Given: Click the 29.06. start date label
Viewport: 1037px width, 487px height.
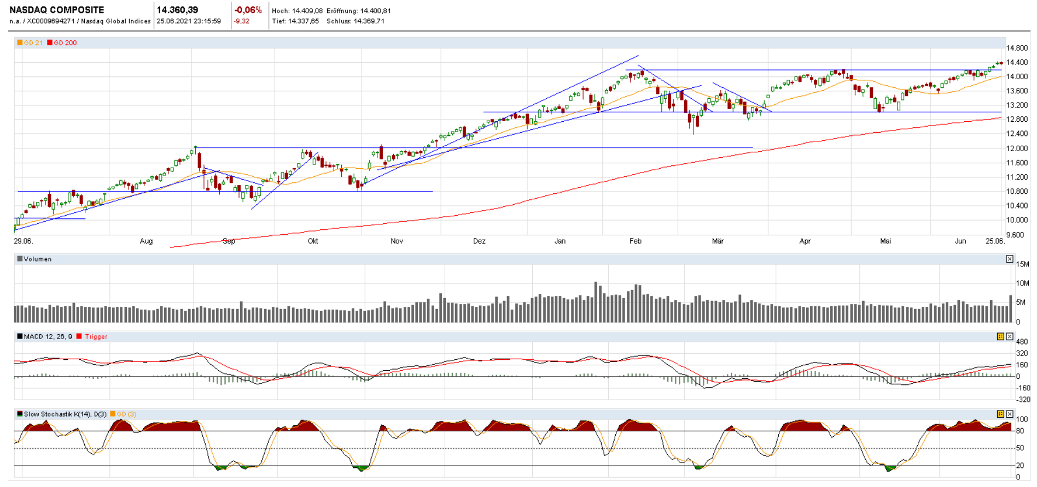Looking at the screenshot, I should (23, 241).
